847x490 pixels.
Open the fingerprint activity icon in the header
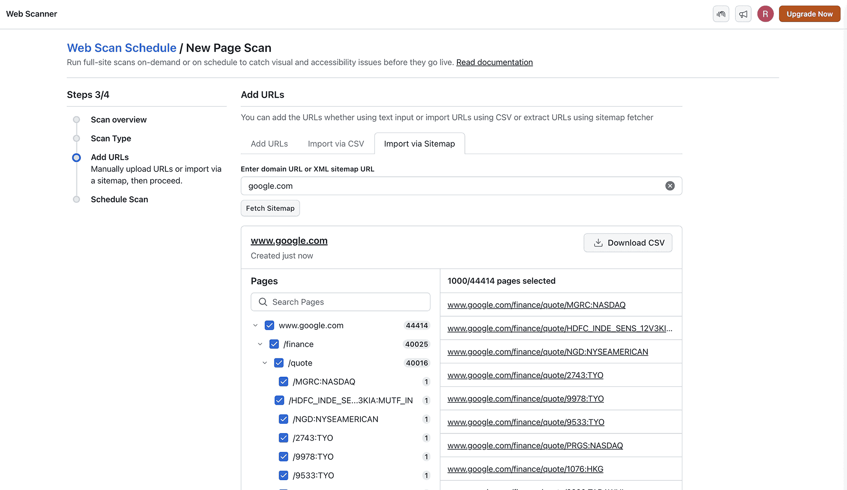[721, 13]
